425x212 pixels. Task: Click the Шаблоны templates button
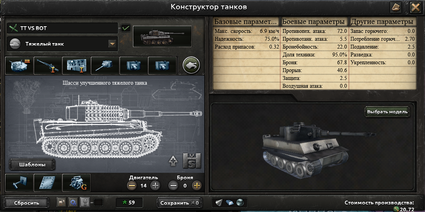32,165
